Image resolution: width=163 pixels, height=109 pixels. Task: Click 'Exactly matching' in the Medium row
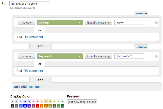coord(98,23)
